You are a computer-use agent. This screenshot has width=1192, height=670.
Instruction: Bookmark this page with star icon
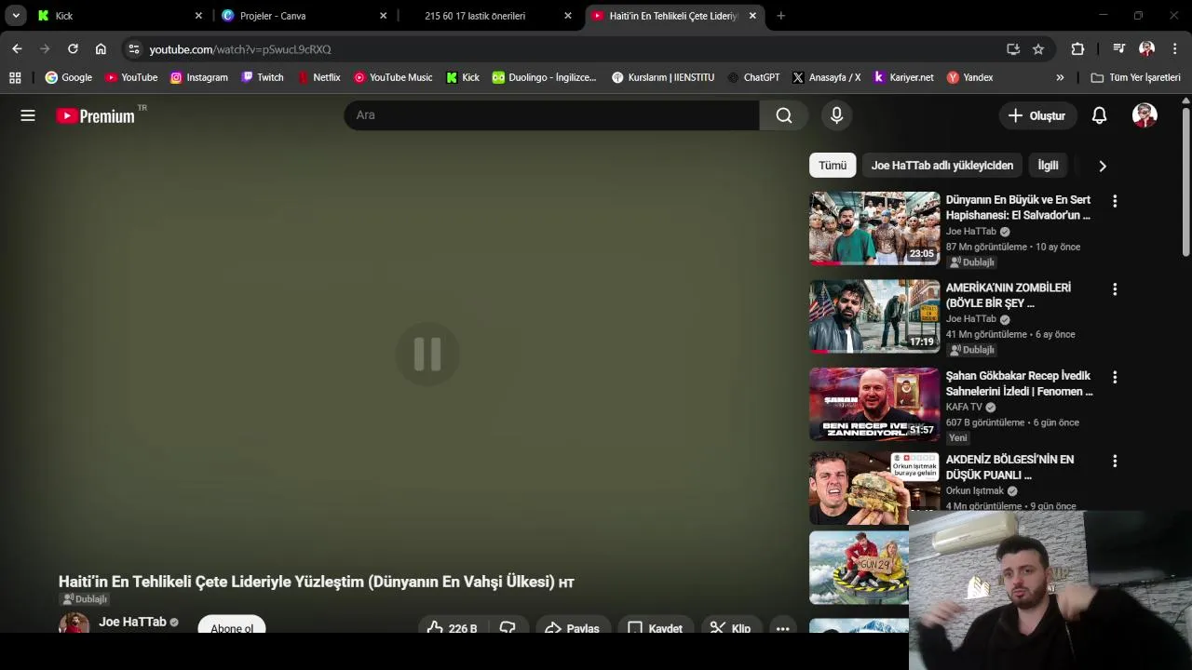point(1038,49)
